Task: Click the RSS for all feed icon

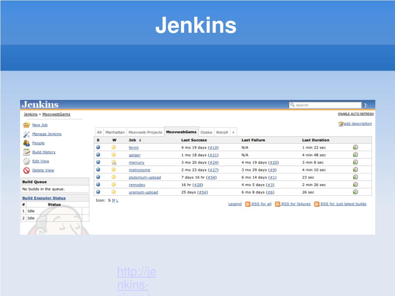Action: coord(248,204)
